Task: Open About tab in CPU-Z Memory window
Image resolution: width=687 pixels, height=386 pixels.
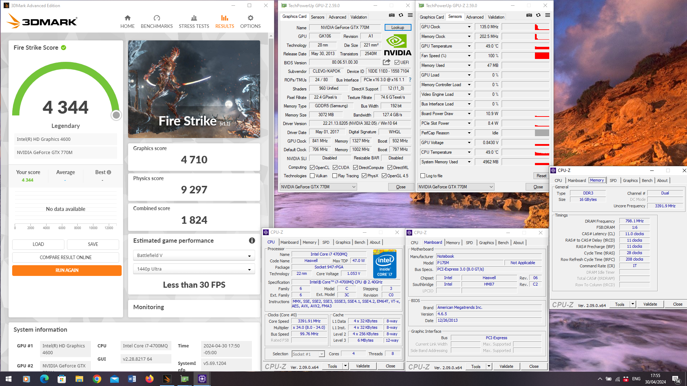Action: (x=662, y=180)
